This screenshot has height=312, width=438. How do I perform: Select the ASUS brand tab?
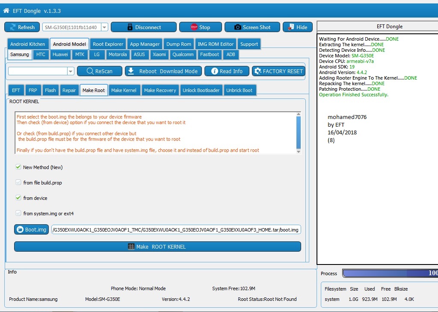(x=139, y=54)
